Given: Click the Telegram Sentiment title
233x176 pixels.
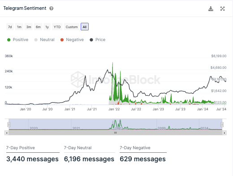Looking at the screenshot, I should (x=25, y=8).
